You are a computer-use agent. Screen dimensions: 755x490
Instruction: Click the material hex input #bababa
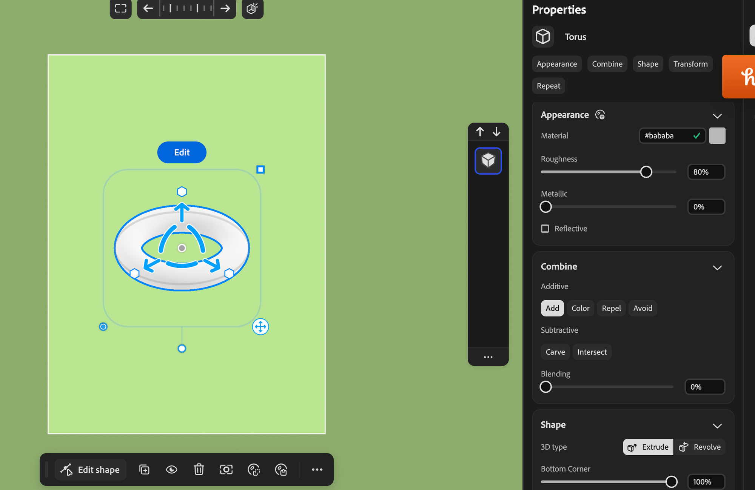pyautogui.click(x=672, y=135)
